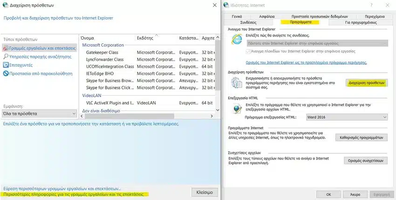Select the IEToEdge BHO add-on
The height and width of the screenshot is (200, 396).
[147, 74]
